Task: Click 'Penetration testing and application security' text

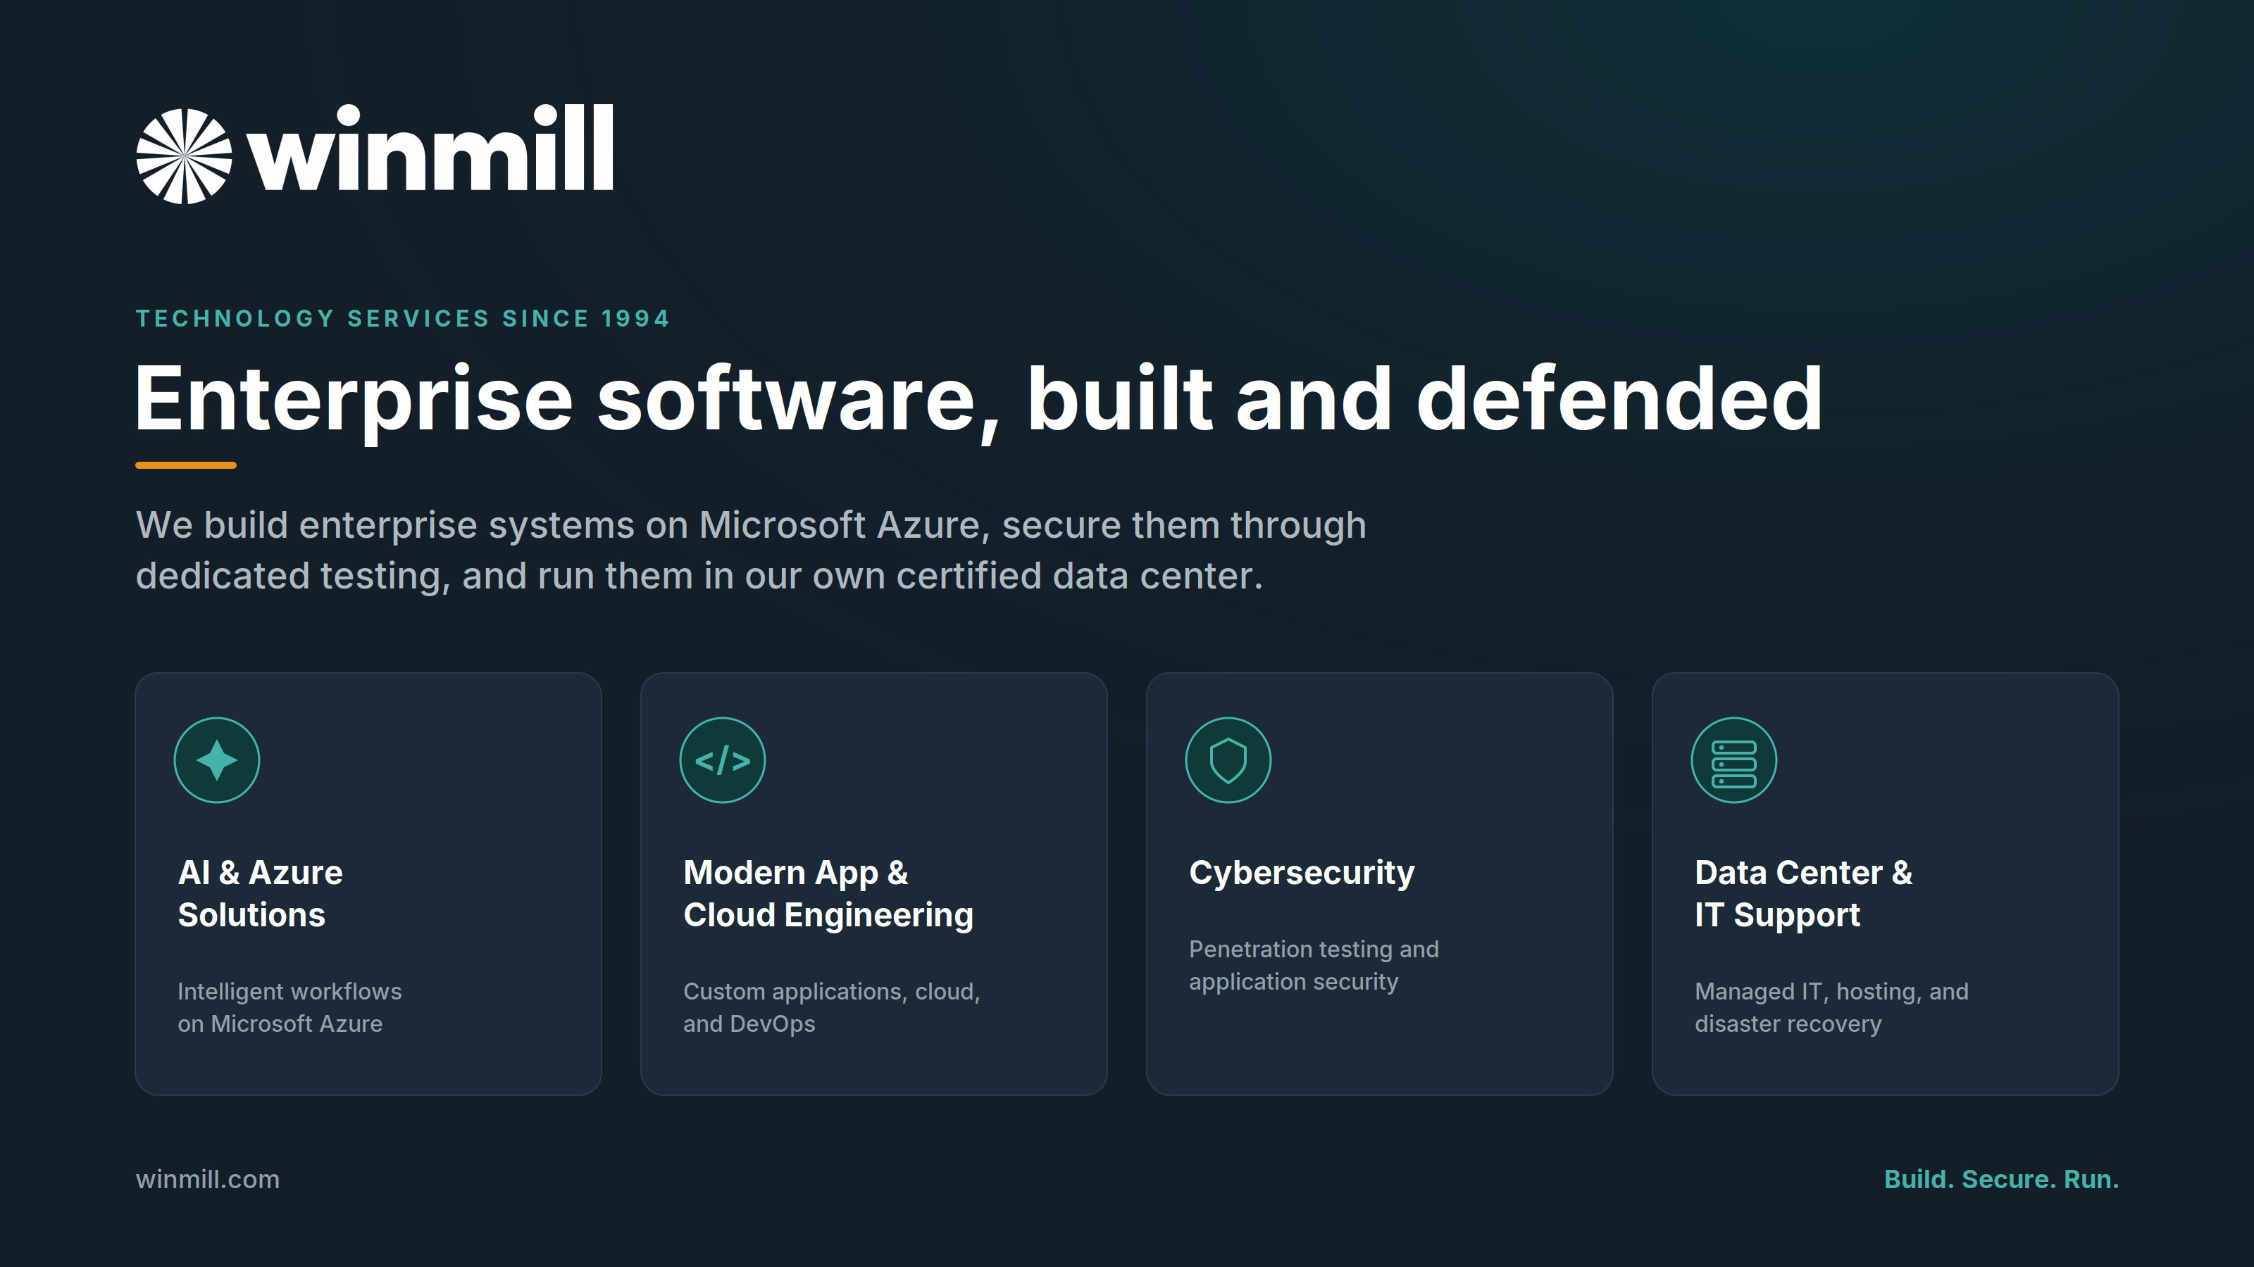Action: [1314, 965]
